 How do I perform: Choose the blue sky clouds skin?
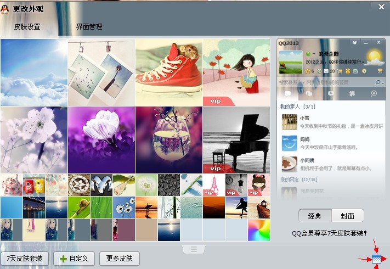34,72
